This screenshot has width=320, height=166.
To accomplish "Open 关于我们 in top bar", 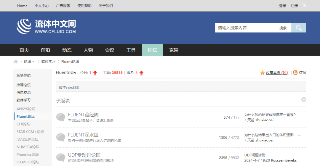I will coord(106,6).
